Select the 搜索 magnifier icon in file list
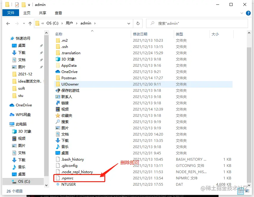Screen dimensions: 254x197 click(58, 122)
